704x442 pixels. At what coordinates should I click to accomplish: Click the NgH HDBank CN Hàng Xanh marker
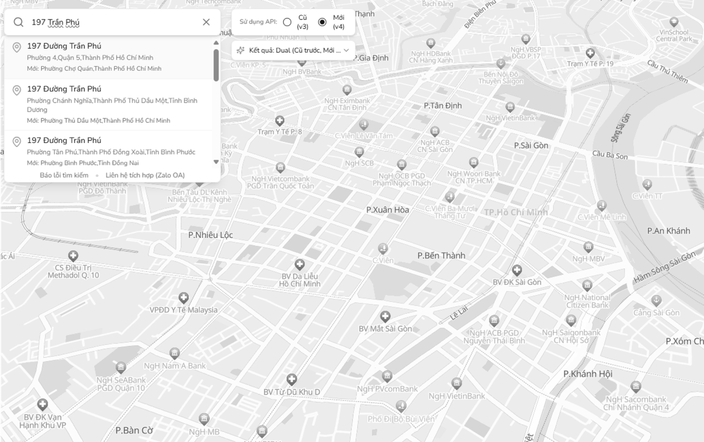(x=431, y=43)
